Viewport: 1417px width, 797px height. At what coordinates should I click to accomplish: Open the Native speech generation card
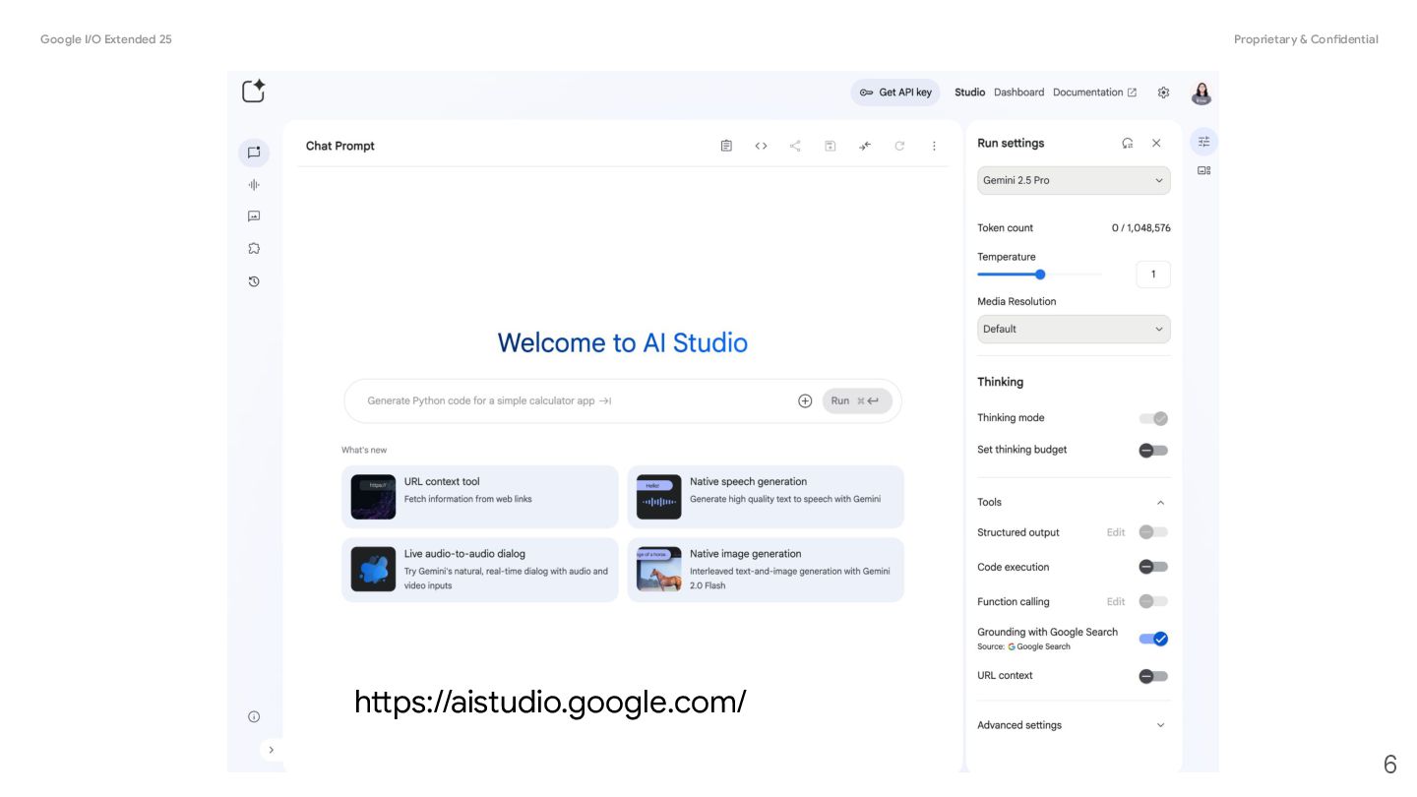coord(766,497)
